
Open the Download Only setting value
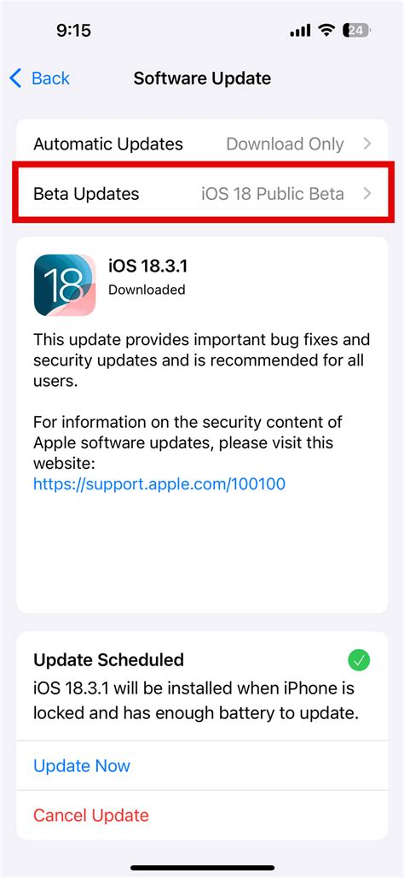pos(285,143)
